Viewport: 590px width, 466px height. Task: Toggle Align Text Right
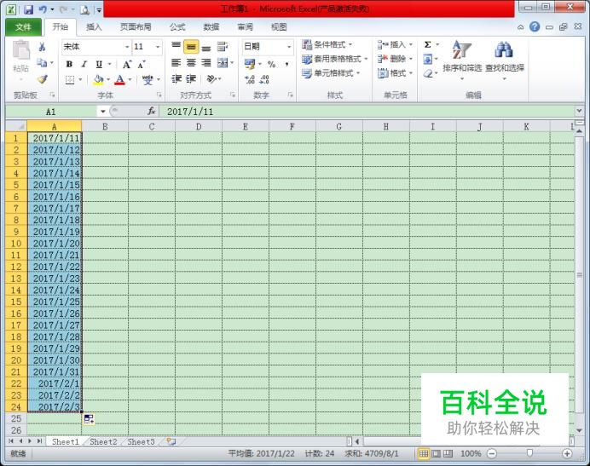(206, 63)
